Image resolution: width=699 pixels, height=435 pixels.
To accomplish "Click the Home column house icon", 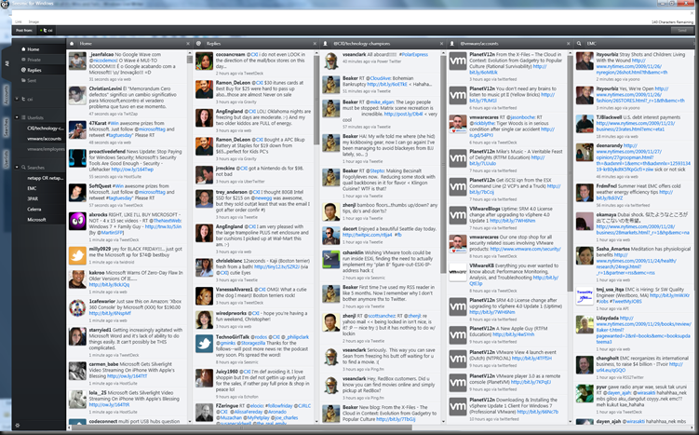I will 72,44.
